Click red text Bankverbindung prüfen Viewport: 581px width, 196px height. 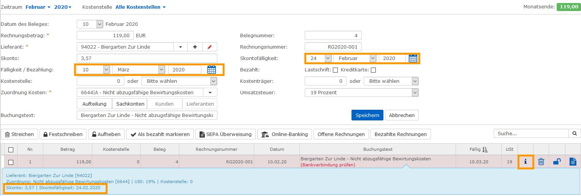click(x=328, y=165)
